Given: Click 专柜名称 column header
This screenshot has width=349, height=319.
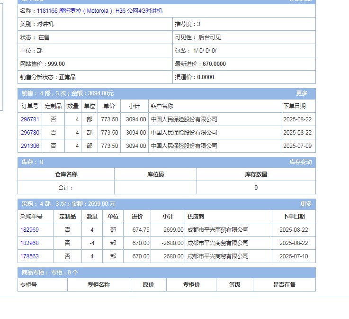Looking at the screenshot, I should (98, 285).
